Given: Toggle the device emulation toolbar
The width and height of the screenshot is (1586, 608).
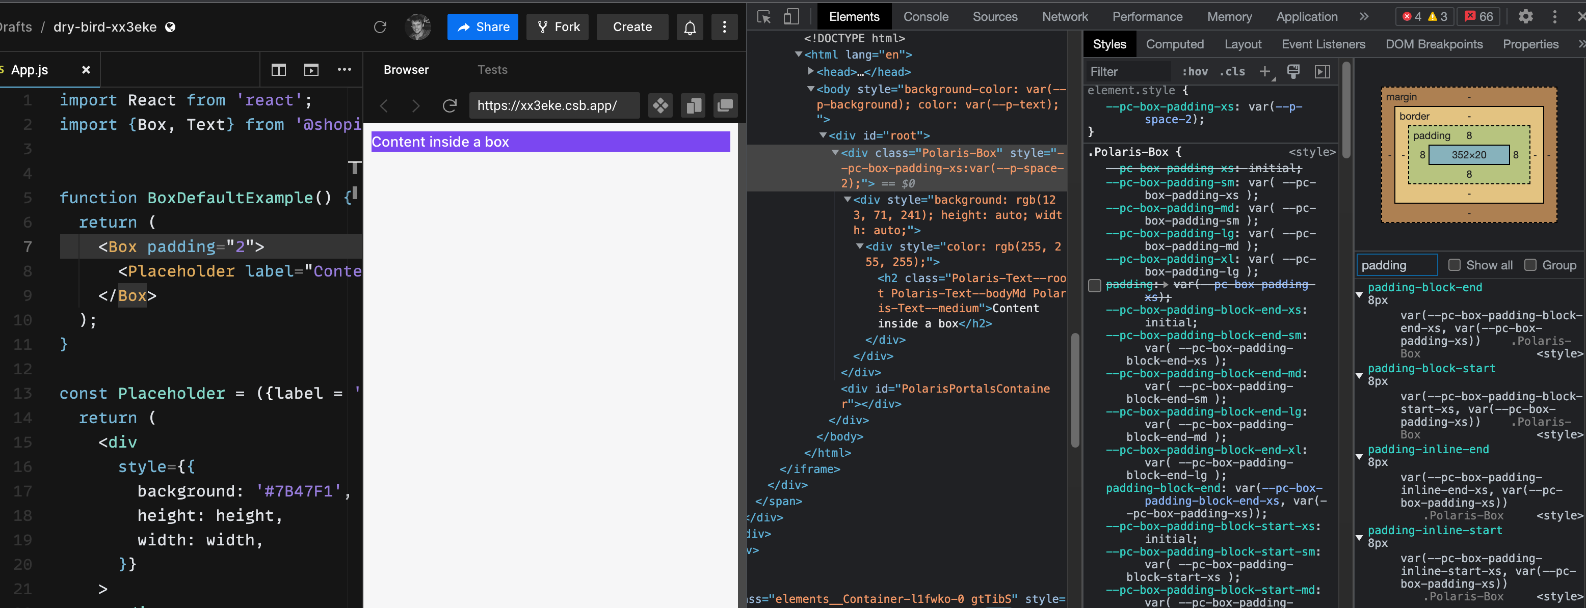Looking at the screenshot, I should 791,18.
